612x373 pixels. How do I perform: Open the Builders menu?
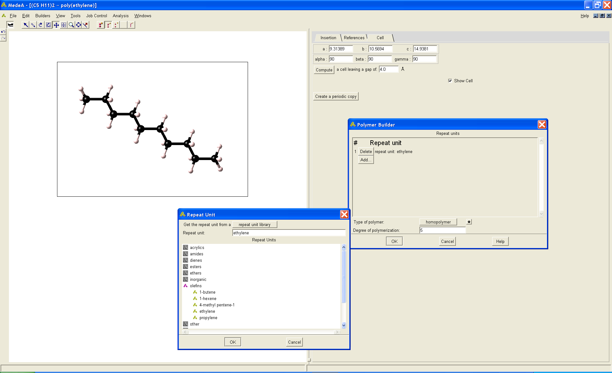(x=43, y=16)
